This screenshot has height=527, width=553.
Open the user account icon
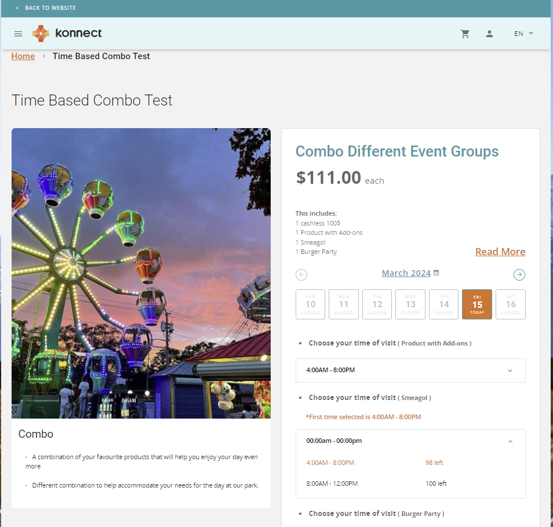pyautogui.click(x=489, y=34)
